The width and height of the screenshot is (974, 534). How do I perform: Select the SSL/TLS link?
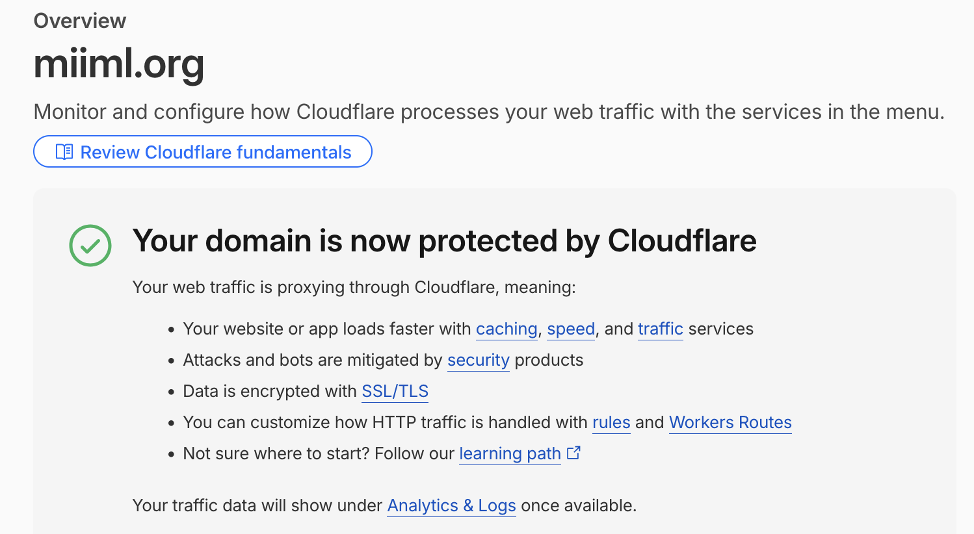[x=395, y=391]
